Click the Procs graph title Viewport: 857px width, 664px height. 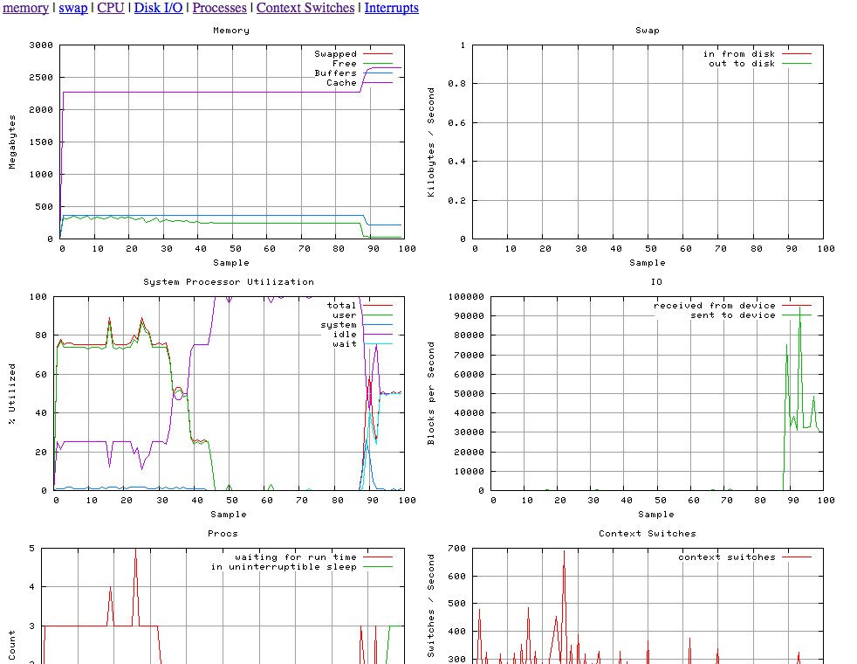[223, 533]
